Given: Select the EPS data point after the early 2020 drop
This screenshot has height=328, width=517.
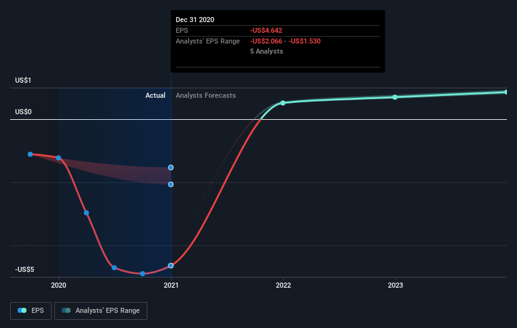Looking at the screenshot, I should pyautogui.click(x=86, y=213).
